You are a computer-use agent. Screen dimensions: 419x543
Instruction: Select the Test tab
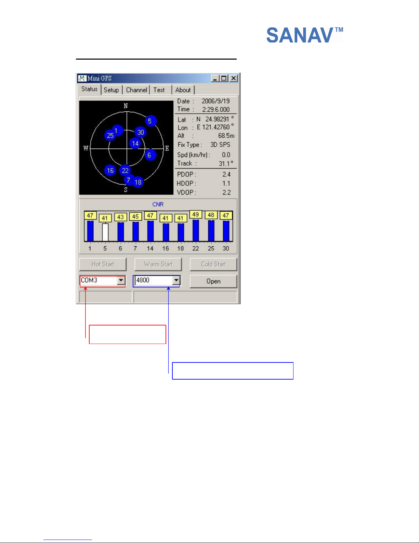tap(159, 90)
